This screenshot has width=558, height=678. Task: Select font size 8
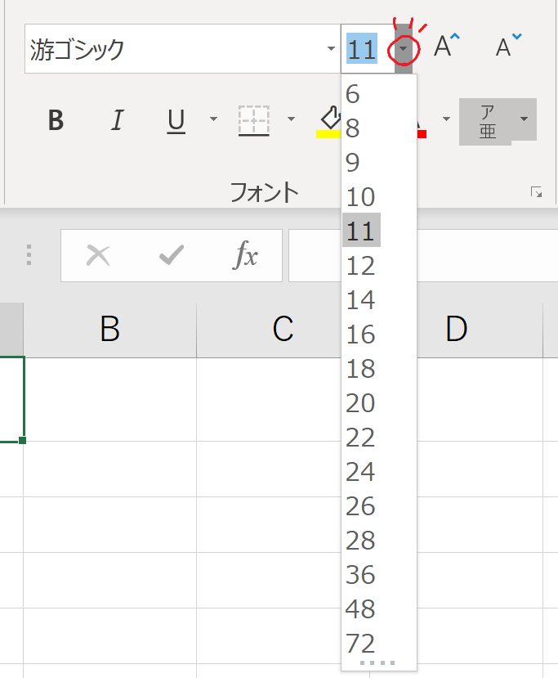[379, 128]
